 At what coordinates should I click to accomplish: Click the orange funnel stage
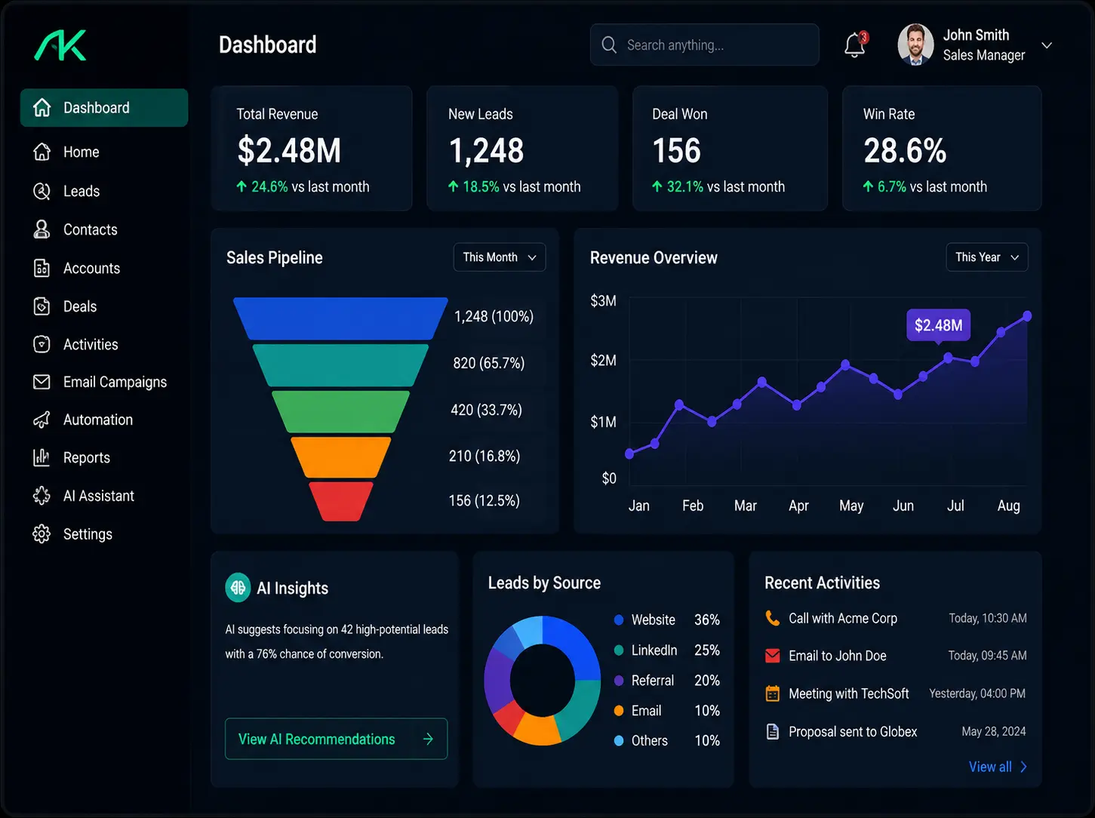point(341,457)
